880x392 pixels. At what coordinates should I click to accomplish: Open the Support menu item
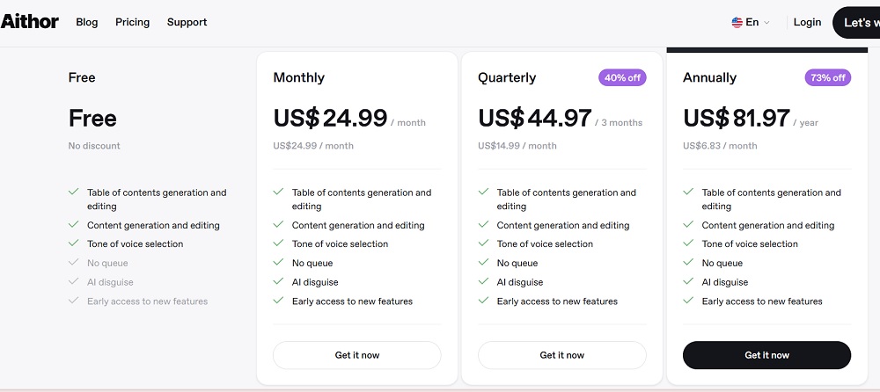point(187,22)
